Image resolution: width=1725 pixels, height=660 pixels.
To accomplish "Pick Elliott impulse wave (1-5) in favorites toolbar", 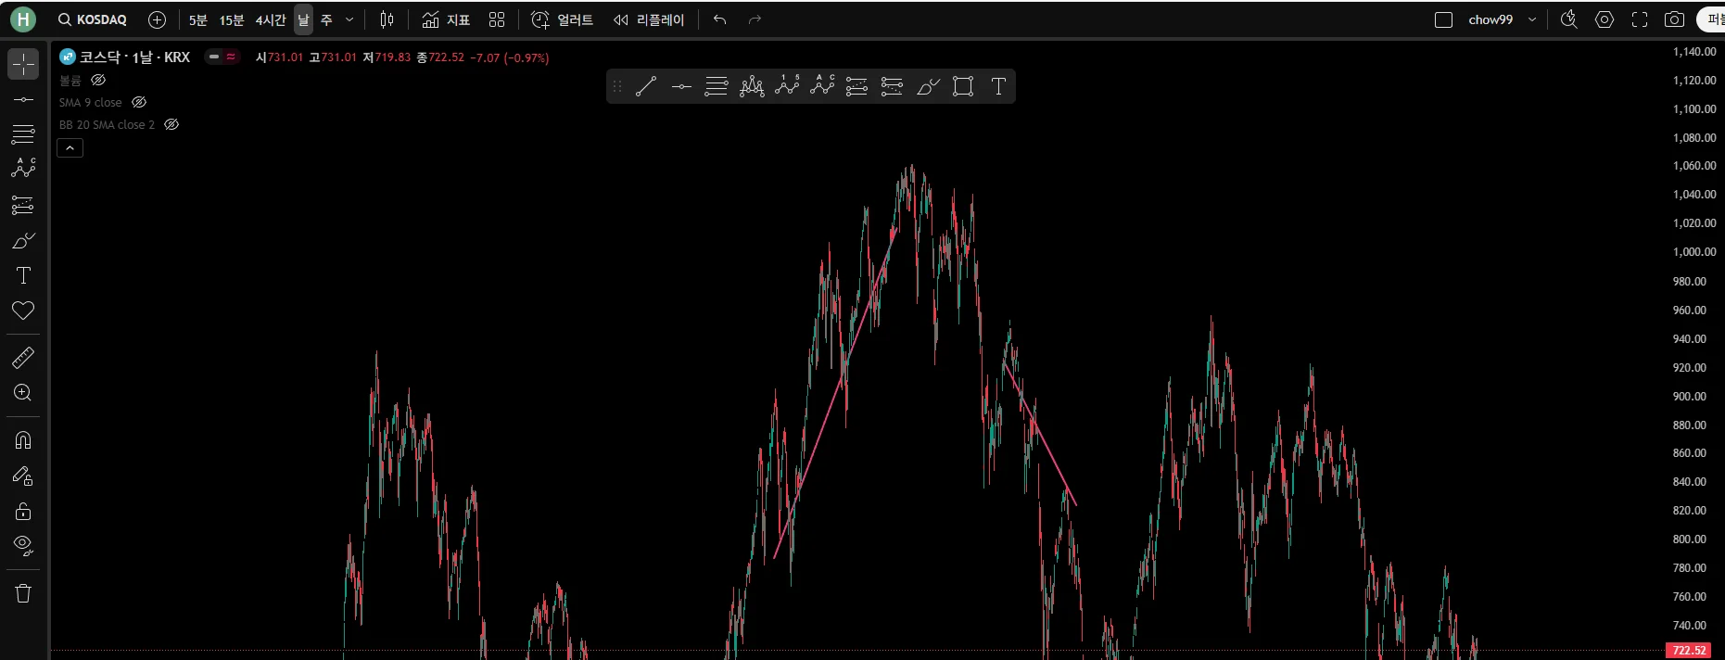I will 787,86.
